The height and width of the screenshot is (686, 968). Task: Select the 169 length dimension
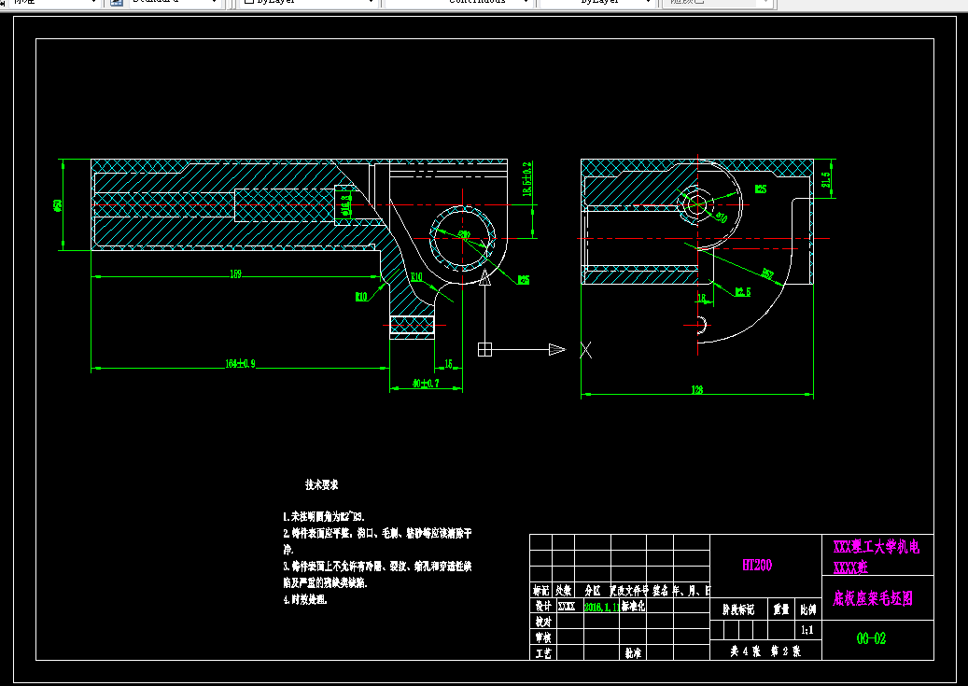[x=235, y=273]
